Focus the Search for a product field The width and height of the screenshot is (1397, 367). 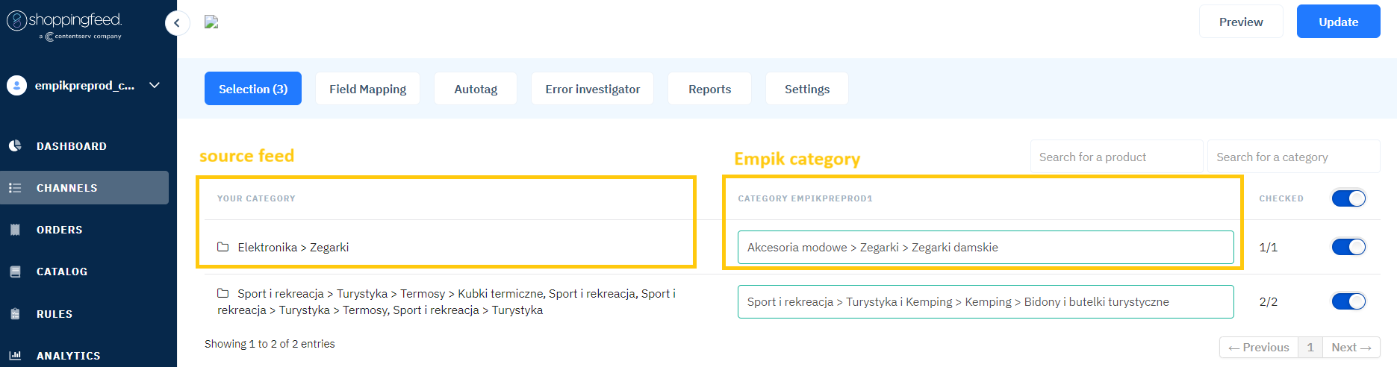[1116, 157]
